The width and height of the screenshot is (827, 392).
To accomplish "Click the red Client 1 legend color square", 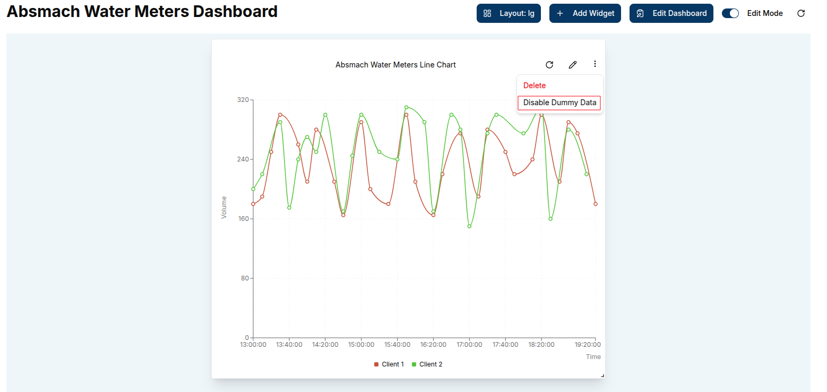I will (376, 364).
